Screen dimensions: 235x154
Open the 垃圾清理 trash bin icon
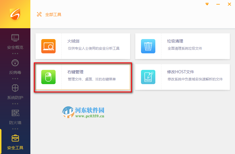click(148, 46)
